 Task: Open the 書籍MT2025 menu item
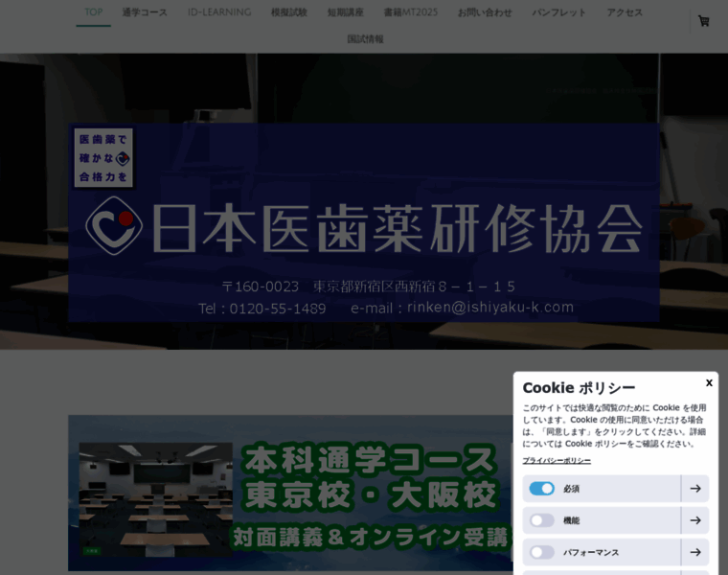pos(410,12)
